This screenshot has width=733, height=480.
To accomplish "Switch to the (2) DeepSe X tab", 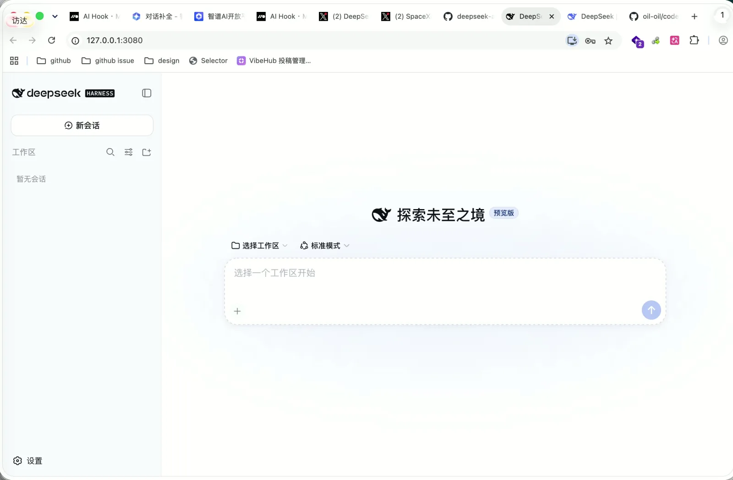I will pos(344,17).
